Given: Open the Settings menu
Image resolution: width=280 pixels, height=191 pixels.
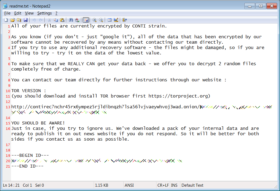Looking at the screenshot, I should pos(44,13).
